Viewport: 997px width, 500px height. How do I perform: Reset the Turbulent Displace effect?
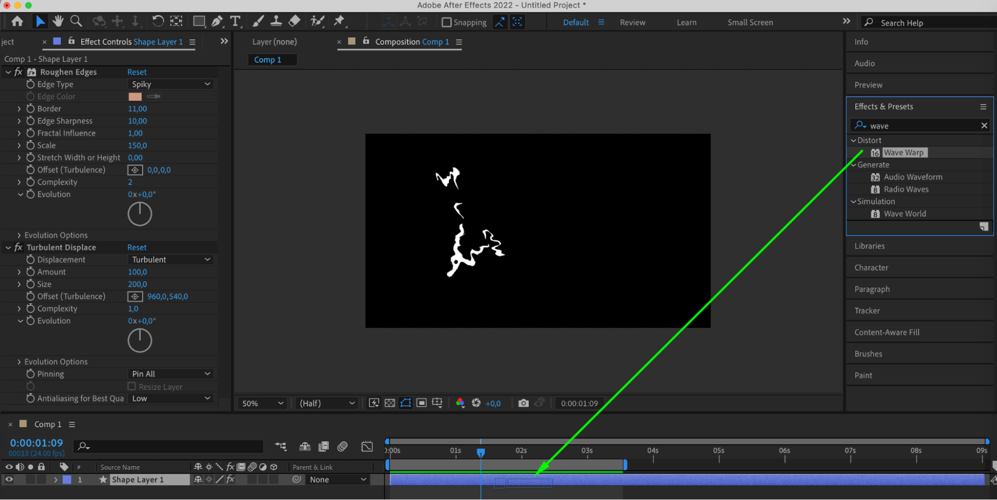coord(137,248)
